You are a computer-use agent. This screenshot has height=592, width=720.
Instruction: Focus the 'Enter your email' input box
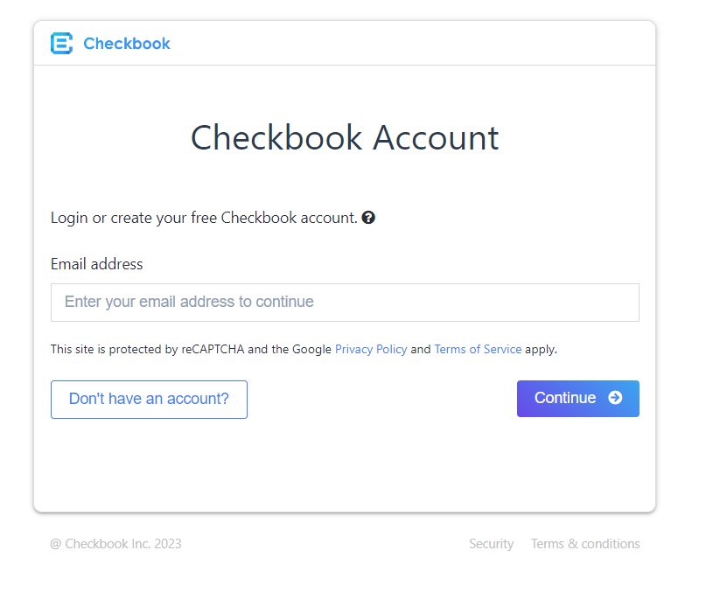(345, 302)
